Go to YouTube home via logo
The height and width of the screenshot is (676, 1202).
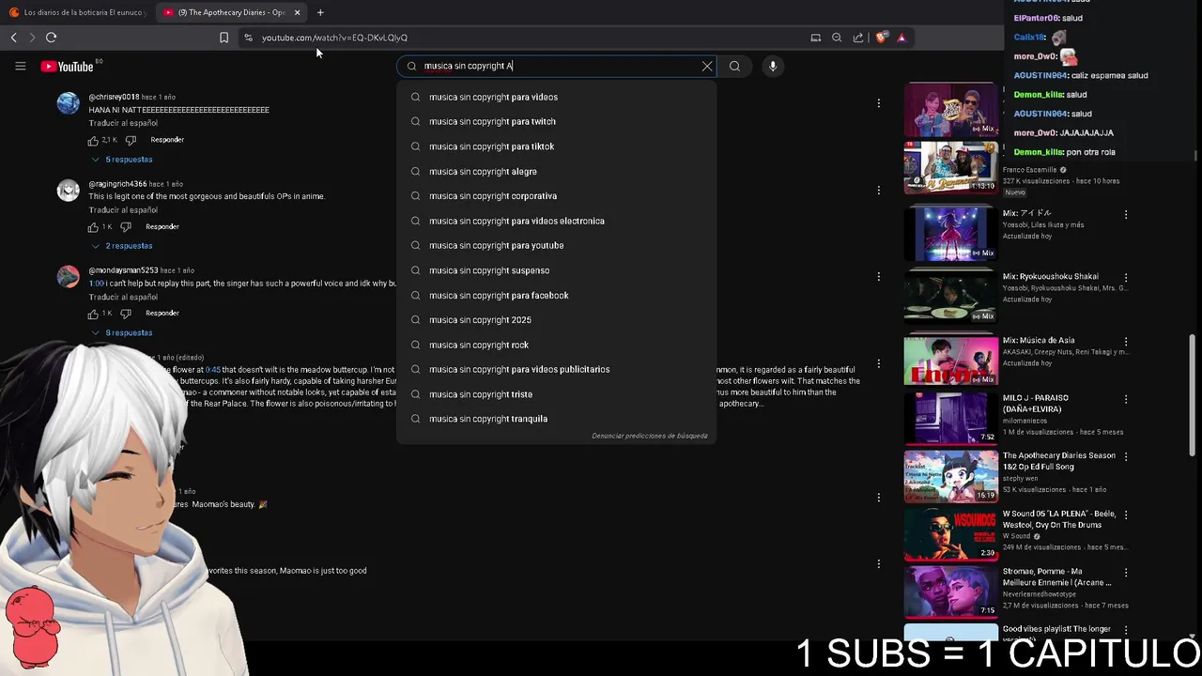coord(67,66)
